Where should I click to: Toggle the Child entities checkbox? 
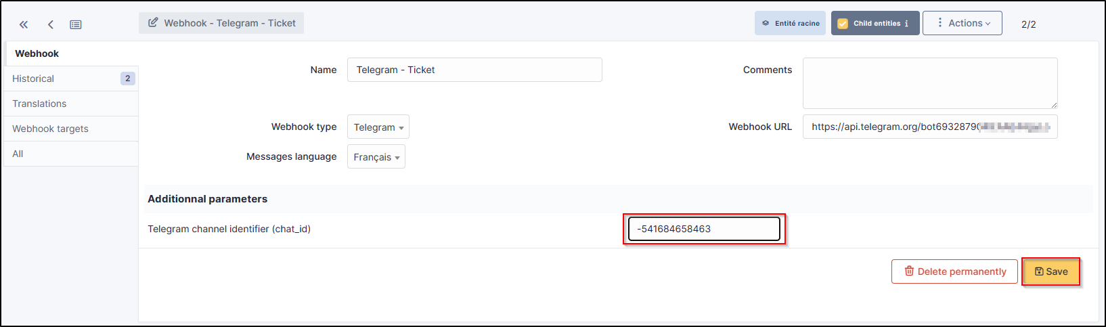coord(843,23)
